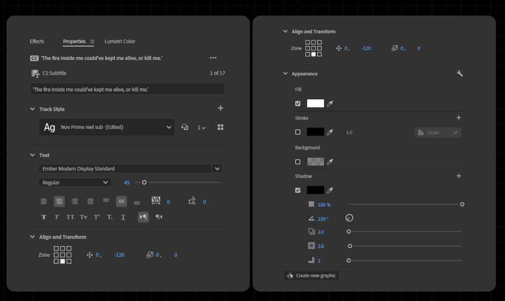Collapse Align and Transform in left panel
Screen dimensions: 505x301
click(x=32, y=237)
